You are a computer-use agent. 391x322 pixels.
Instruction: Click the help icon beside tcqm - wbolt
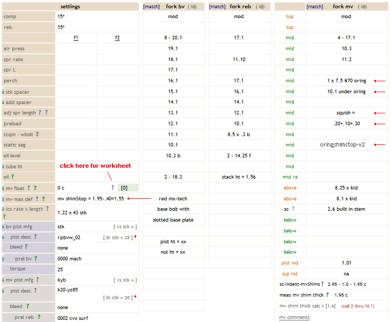(37, 134)
